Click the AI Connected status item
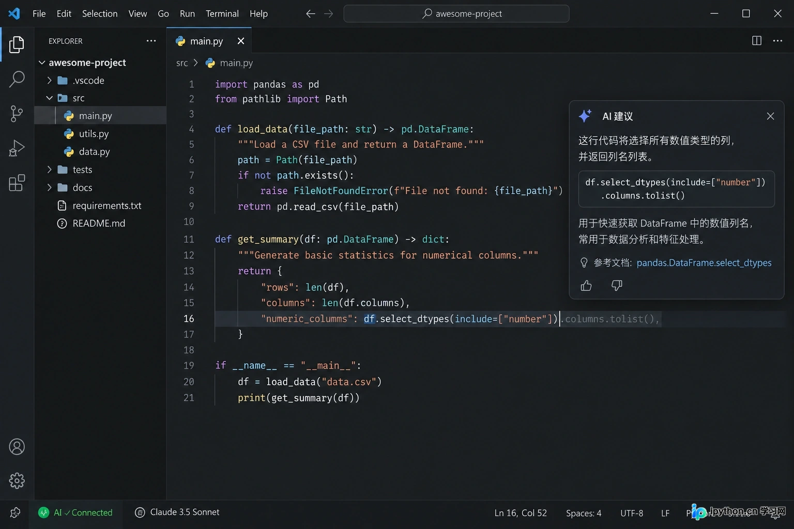This screenshot has width=794, height=529. pos(75,512)
